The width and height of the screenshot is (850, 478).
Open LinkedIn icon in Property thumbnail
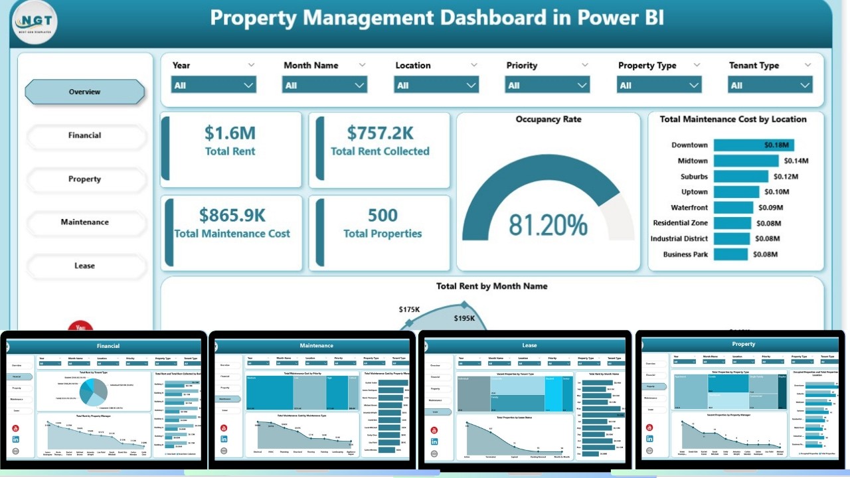coord(649,439)
